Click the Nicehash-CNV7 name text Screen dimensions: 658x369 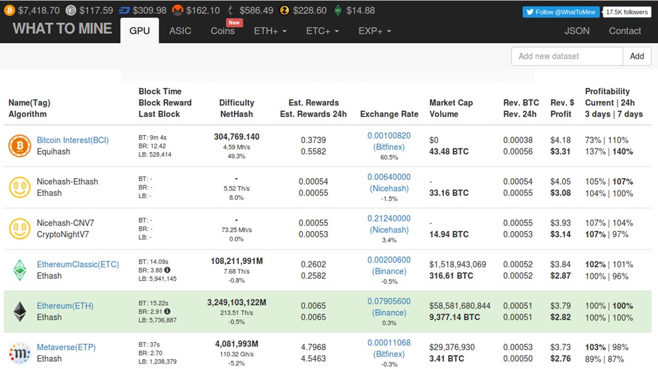(65, 223)
